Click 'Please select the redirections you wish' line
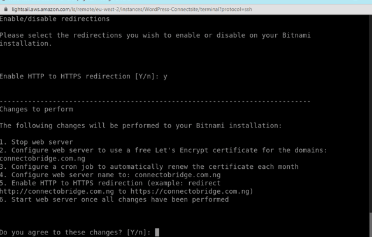Screen dimensions: 372x237 point(155,35)
